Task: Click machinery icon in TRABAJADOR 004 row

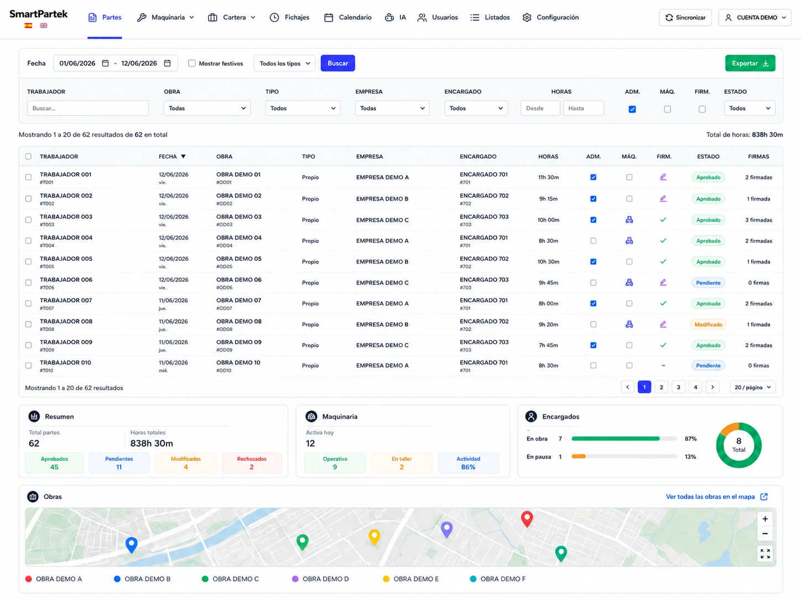Action: tap(629, 241)
